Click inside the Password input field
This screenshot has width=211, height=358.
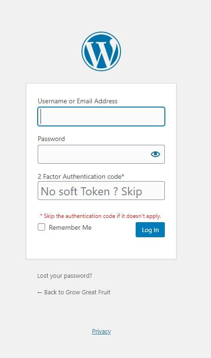click(101, 154)
